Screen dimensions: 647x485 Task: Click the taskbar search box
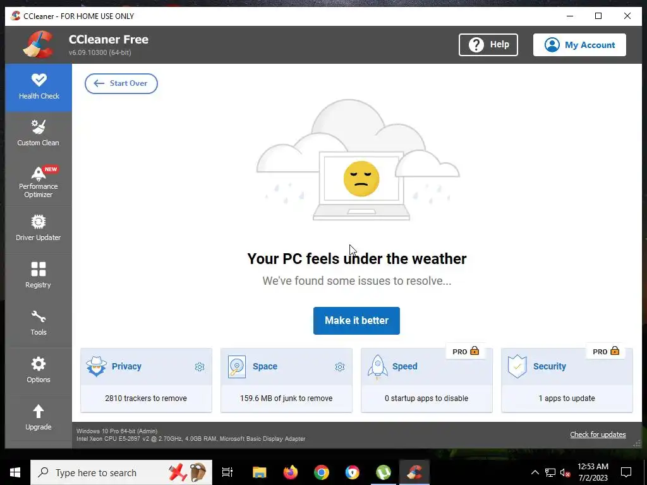coord(121,472)
